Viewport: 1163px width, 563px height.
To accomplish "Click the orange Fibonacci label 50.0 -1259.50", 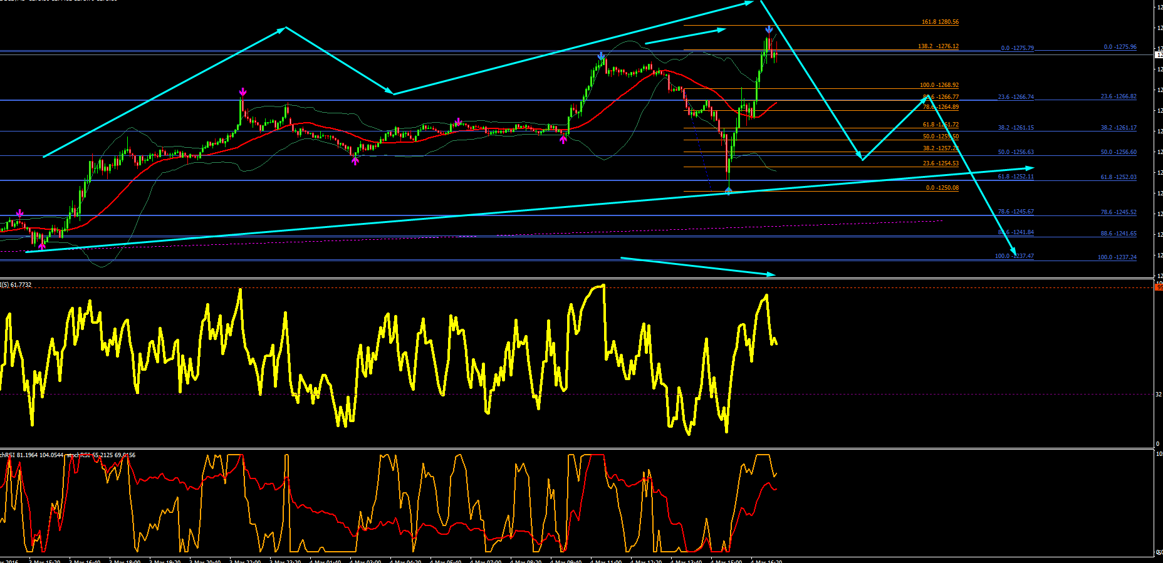I will pyautogui.click(x=941, y=137).
